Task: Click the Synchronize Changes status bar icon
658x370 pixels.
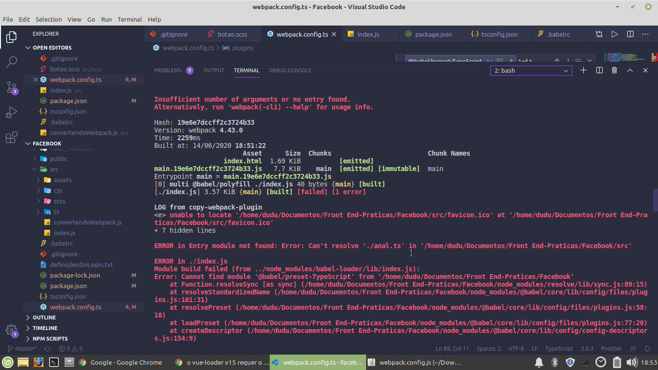Action: tap(48, 348)
